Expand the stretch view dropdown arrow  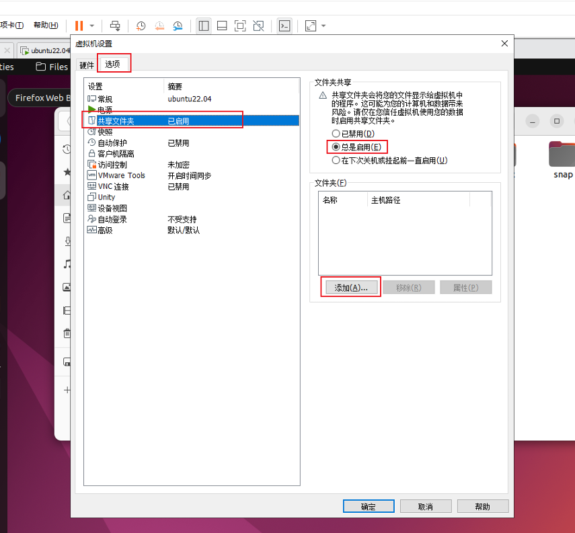pos(323,26)
